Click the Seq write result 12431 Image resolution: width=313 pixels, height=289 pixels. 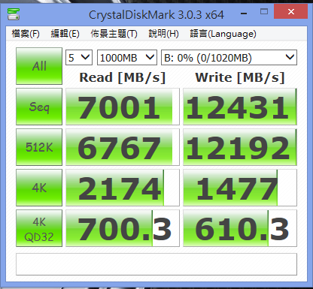tap(240, 107)
